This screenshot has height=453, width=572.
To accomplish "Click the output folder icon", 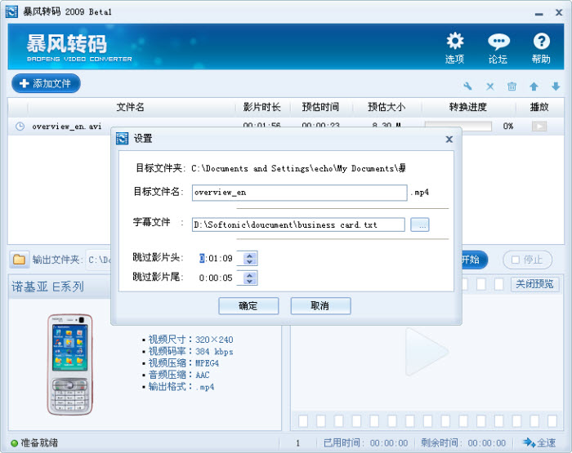I will pyautogui.click(x=19, y=260).
